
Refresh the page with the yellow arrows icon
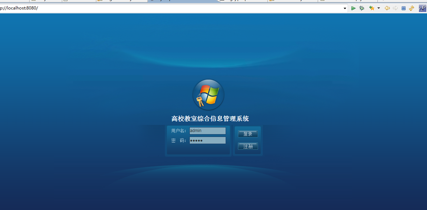[412, 8]
